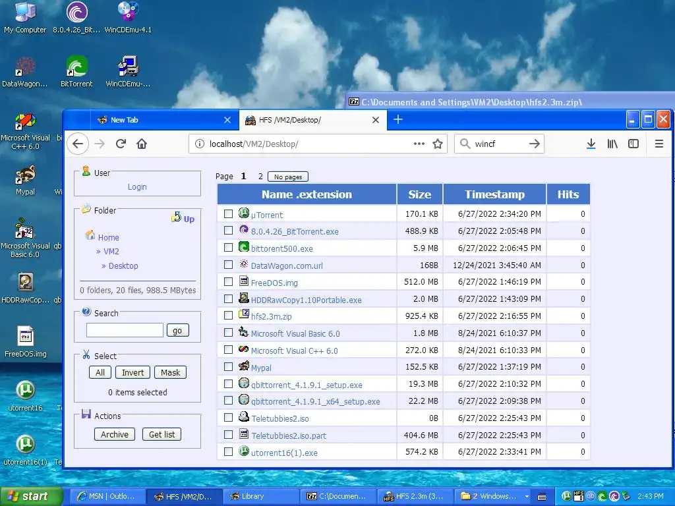Check the bittorent500.exe row box

coord(229,248)
